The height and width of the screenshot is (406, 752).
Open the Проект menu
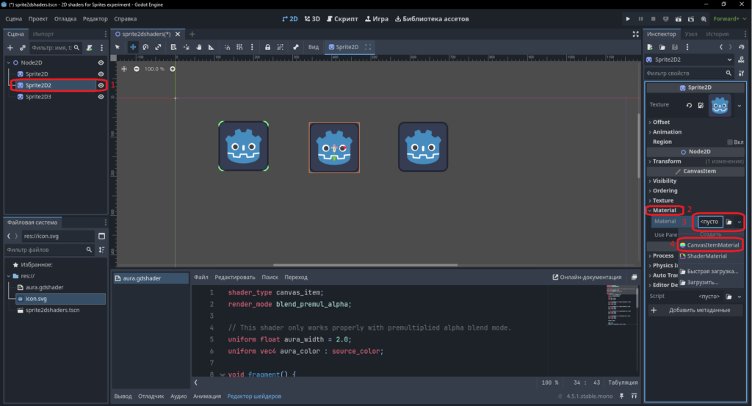coord(38,18)
